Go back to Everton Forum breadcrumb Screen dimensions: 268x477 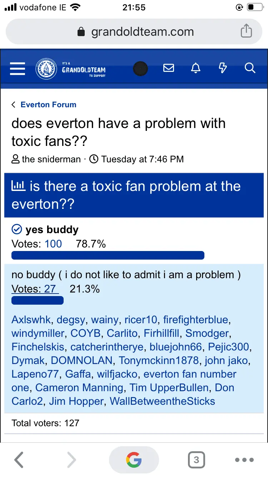pyautogui.click(x=48, y=105)
